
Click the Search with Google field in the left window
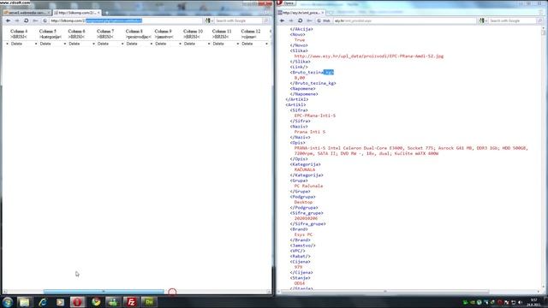238,21
